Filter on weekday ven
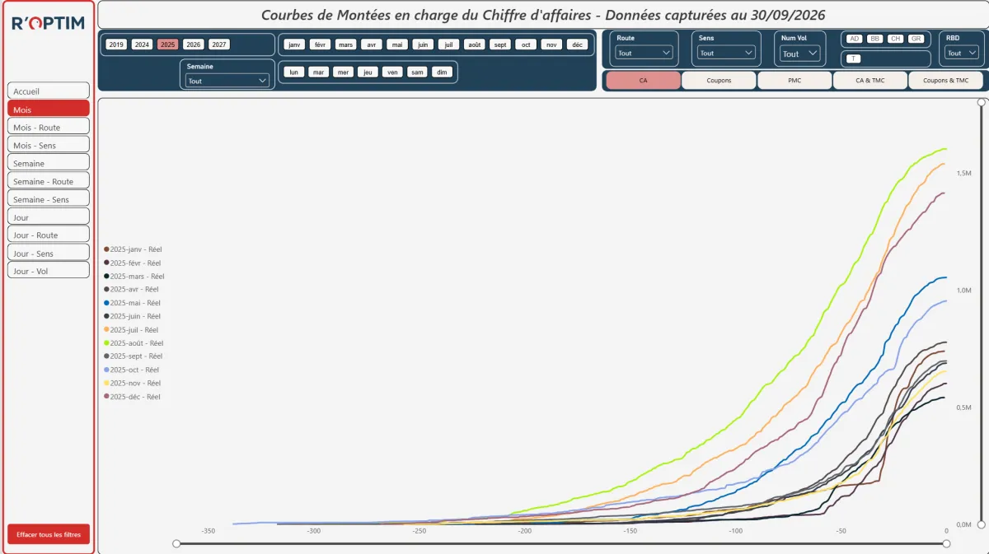This screenshot has width=989, height=554. 392,72
